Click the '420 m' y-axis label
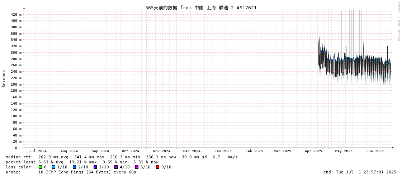The image size is (402, 177). (16, 14)
